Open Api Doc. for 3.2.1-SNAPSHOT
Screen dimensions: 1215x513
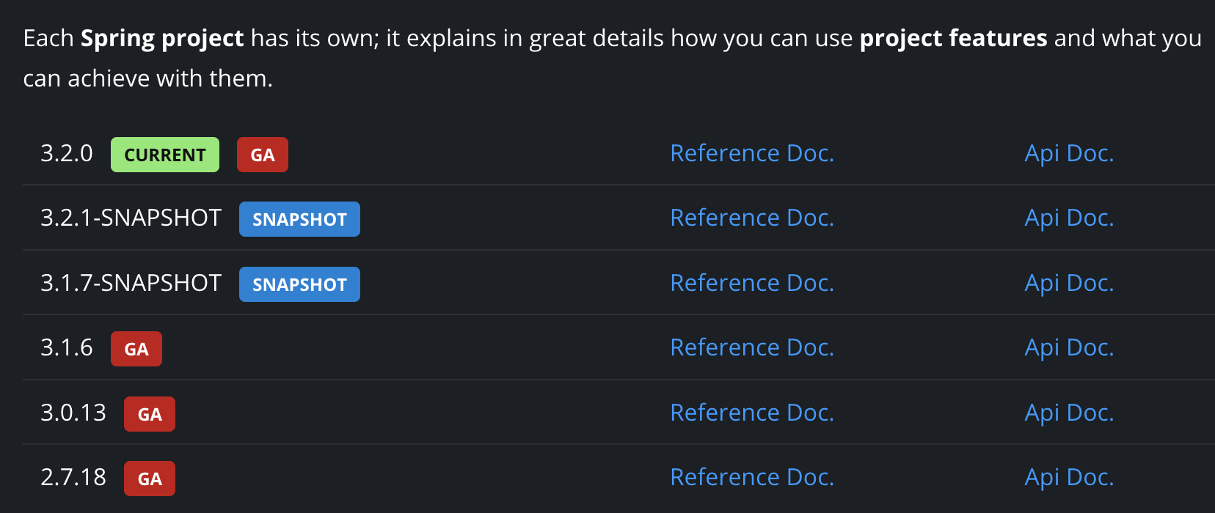pyautogui.click(x=1069, y=218)
